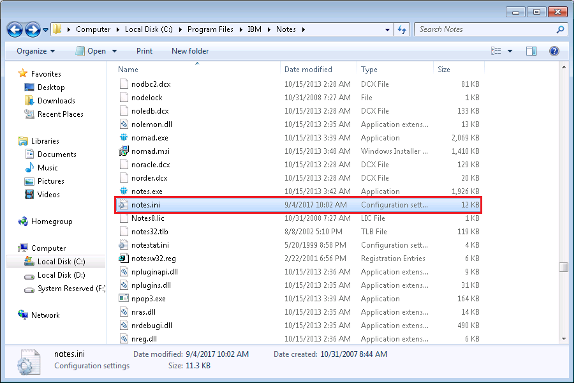Click the Open button in the toolbar
The width and height of the screenshot is (576, 383).
tap(91, 51)
